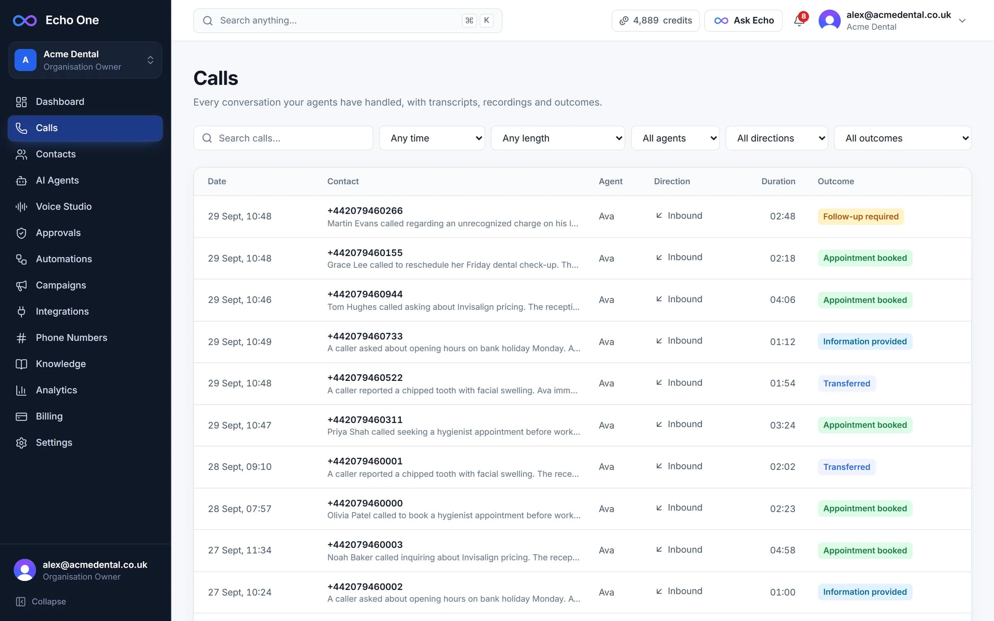Click the Voice Studio waveform icon
This screenshot has height=621, width=994.
[x=21, y=207]
